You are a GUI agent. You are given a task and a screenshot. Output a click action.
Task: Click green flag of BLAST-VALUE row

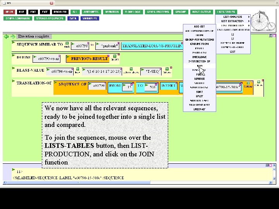pyautogui.click(x=13, y=68)
